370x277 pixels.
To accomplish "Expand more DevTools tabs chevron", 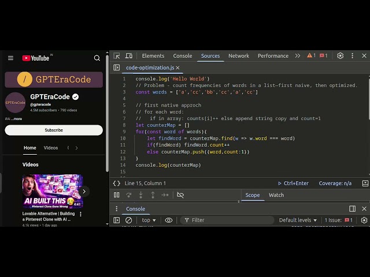I will pyautogui.click(x=298, y=56).
